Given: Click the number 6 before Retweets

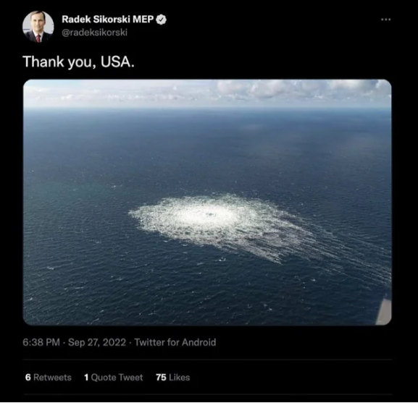Looking at the screenshot, I should coord(28,378).
